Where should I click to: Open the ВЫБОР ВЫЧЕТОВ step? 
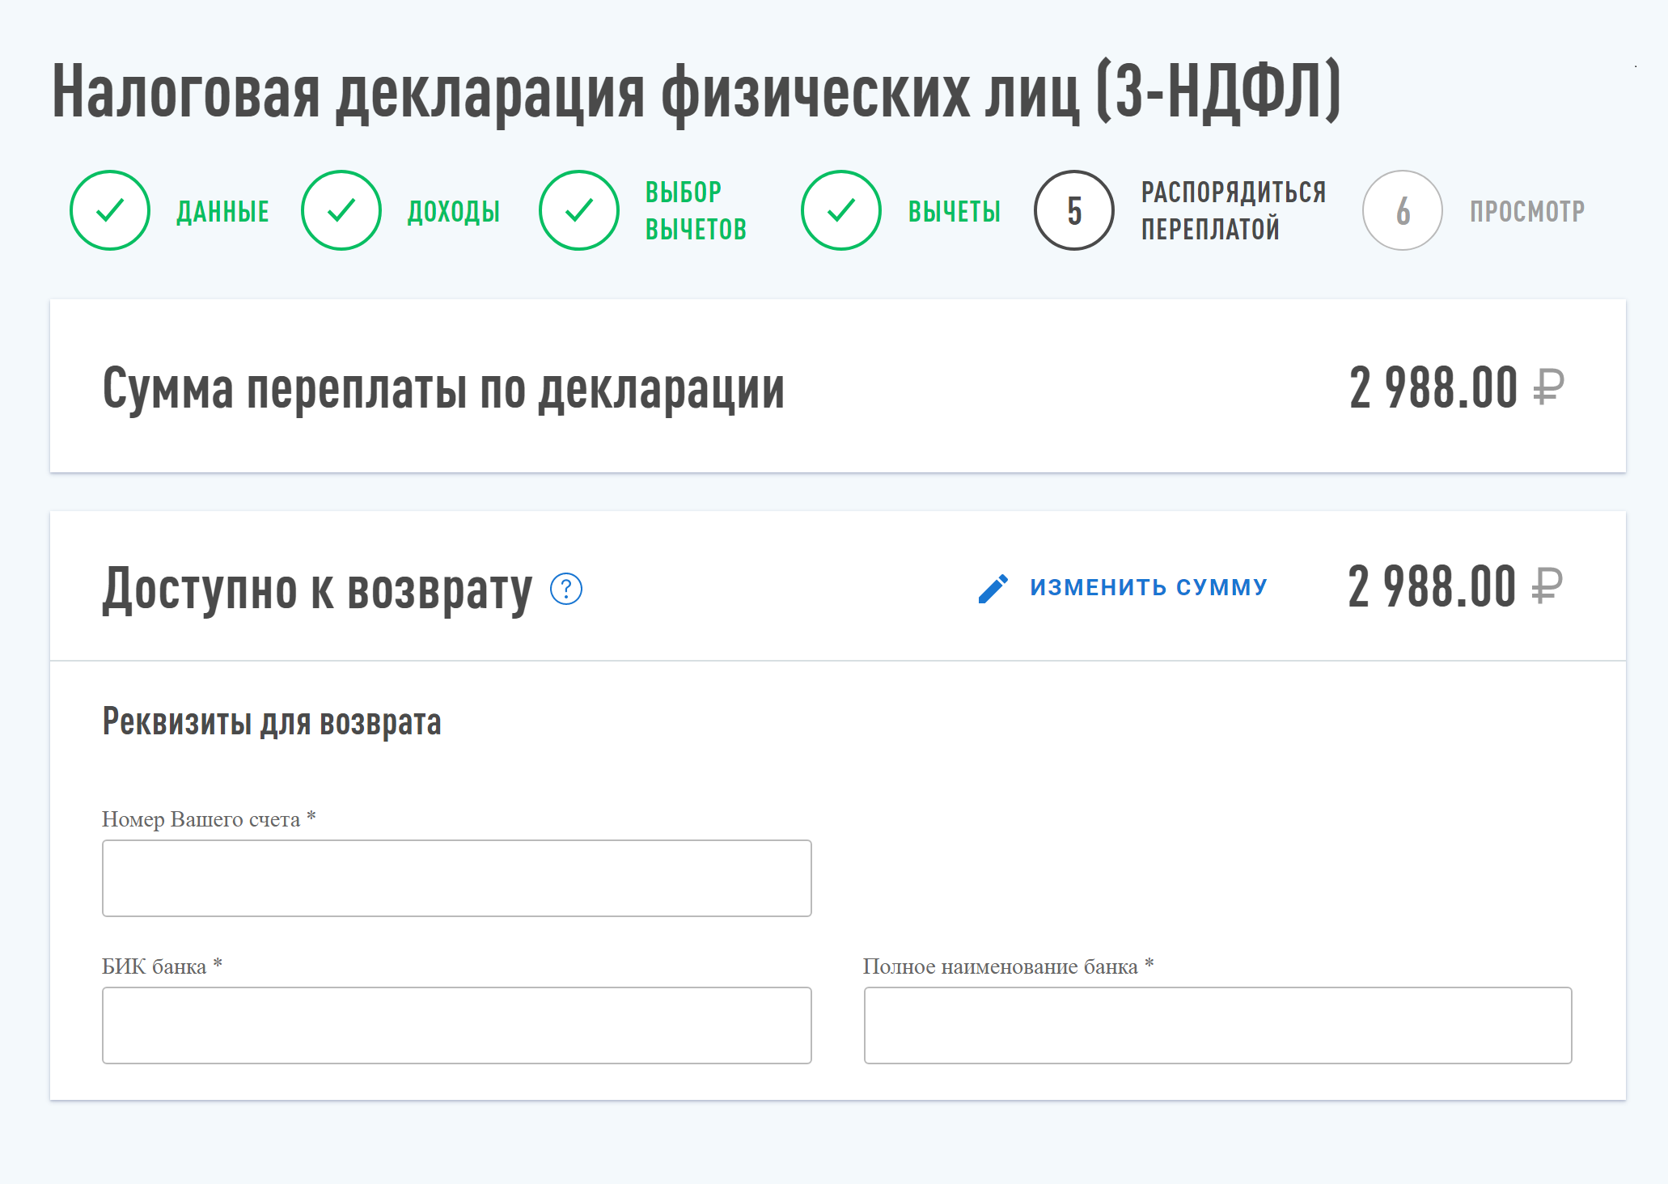696,211
